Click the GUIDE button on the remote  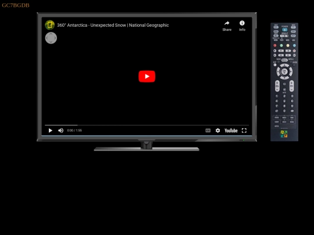click(x=294, y=65)
